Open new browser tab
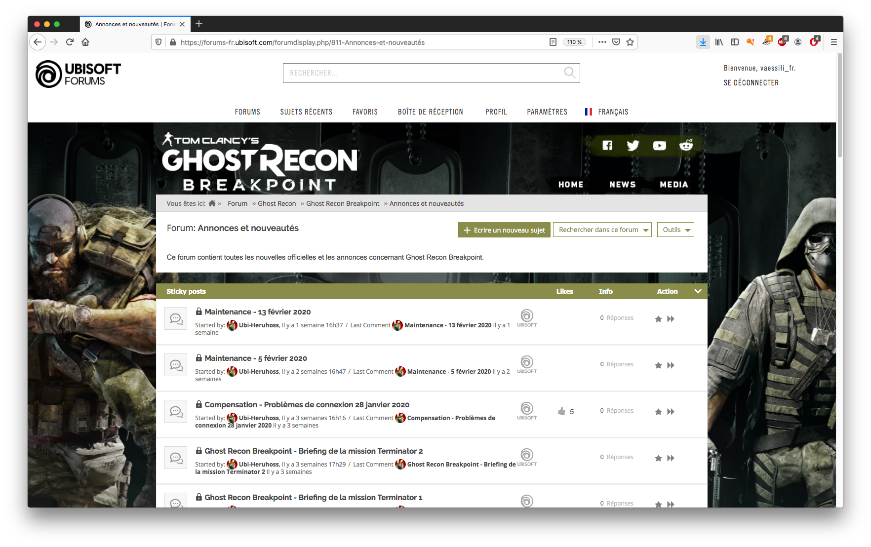This screenshot has height=547, width=871. coord(199,24)
